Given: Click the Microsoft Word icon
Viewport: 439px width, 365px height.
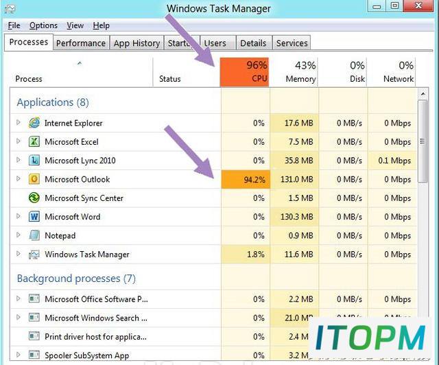Looking at the screenshot, I should pos(34,217).
